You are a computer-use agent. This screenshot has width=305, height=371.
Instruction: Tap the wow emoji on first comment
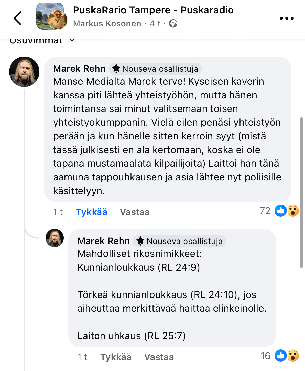point(293,211)
